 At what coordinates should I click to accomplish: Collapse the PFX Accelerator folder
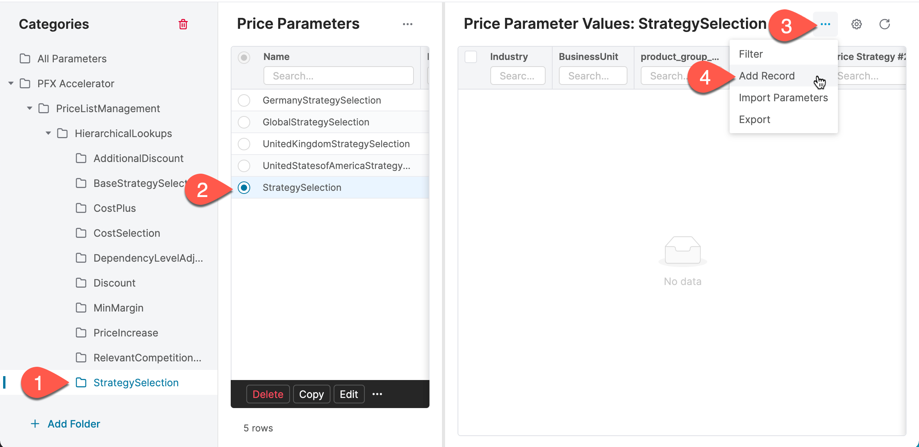[11, 83]
